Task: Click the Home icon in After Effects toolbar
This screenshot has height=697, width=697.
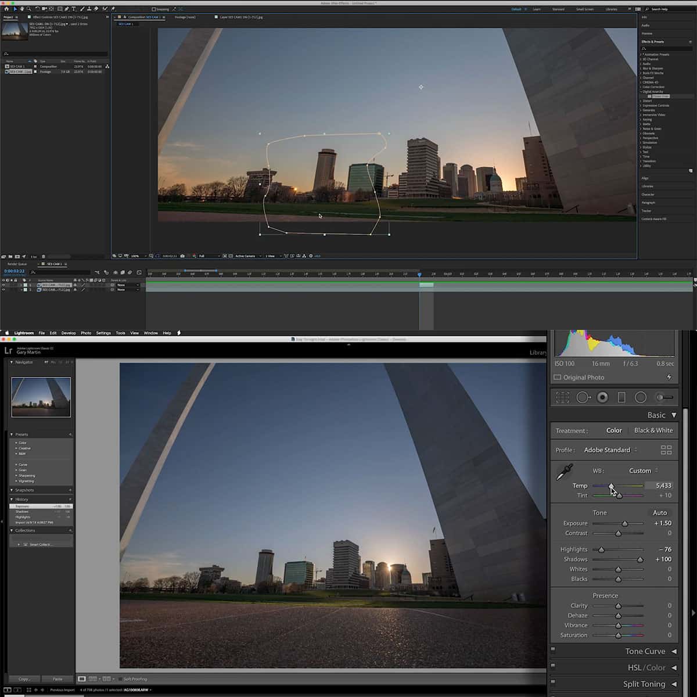Action: pos(7,8)
